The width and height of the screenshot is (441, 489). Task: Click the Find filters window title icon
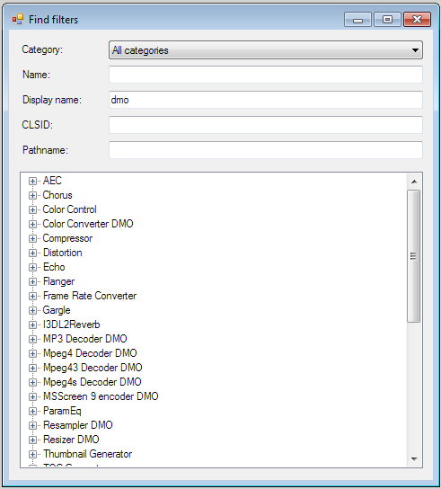pos(18,20)
